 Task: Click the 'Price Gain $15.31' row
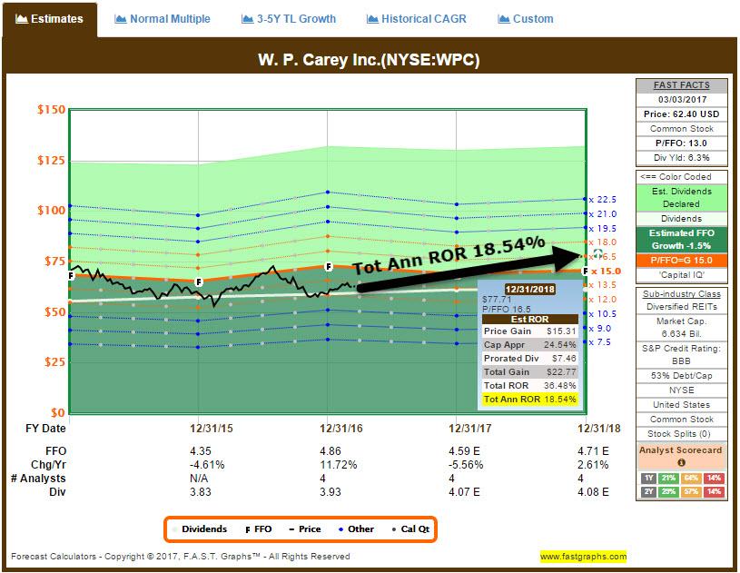click(530, 331)
